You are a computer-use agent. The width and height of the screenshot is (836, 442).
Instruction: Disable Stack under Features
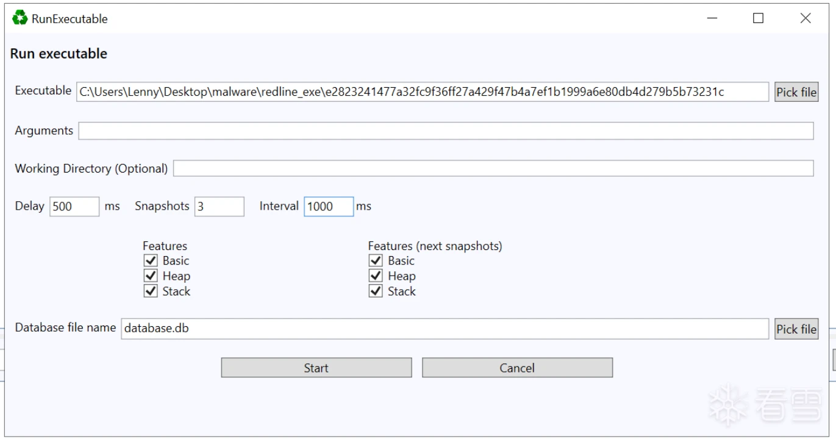point(150,291)
